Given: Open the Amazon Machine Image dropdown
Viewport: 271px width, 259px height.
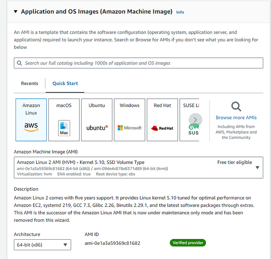Looking at the screenshot, I should click(x=139, y=167).
